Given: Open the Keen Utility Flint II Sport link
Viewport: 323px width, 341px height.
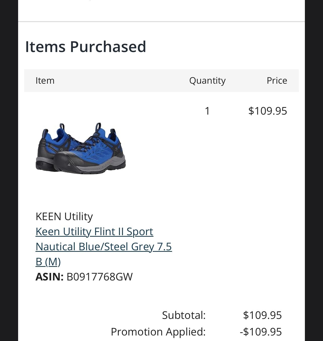Looking at the screenshot, I should [x=94, y=231].
